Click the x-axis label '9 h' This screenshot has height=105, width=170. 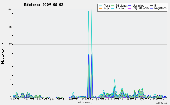(71, 99)
